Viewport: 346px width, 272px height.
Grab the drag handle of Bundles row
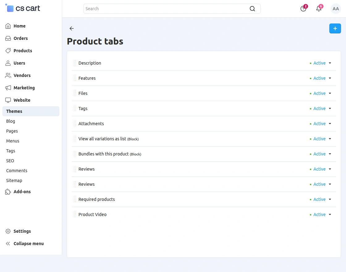75,154
